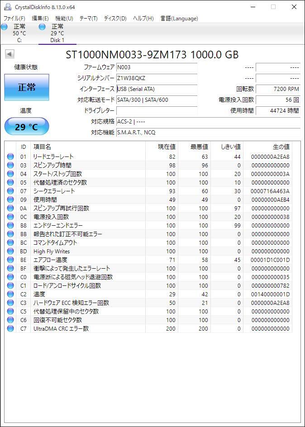Click status orb for ID 07 シークエラーレート

10,191
